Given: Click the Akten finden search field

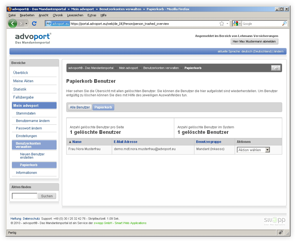Looking at the screenshot, I should click(x=25, y=196).
